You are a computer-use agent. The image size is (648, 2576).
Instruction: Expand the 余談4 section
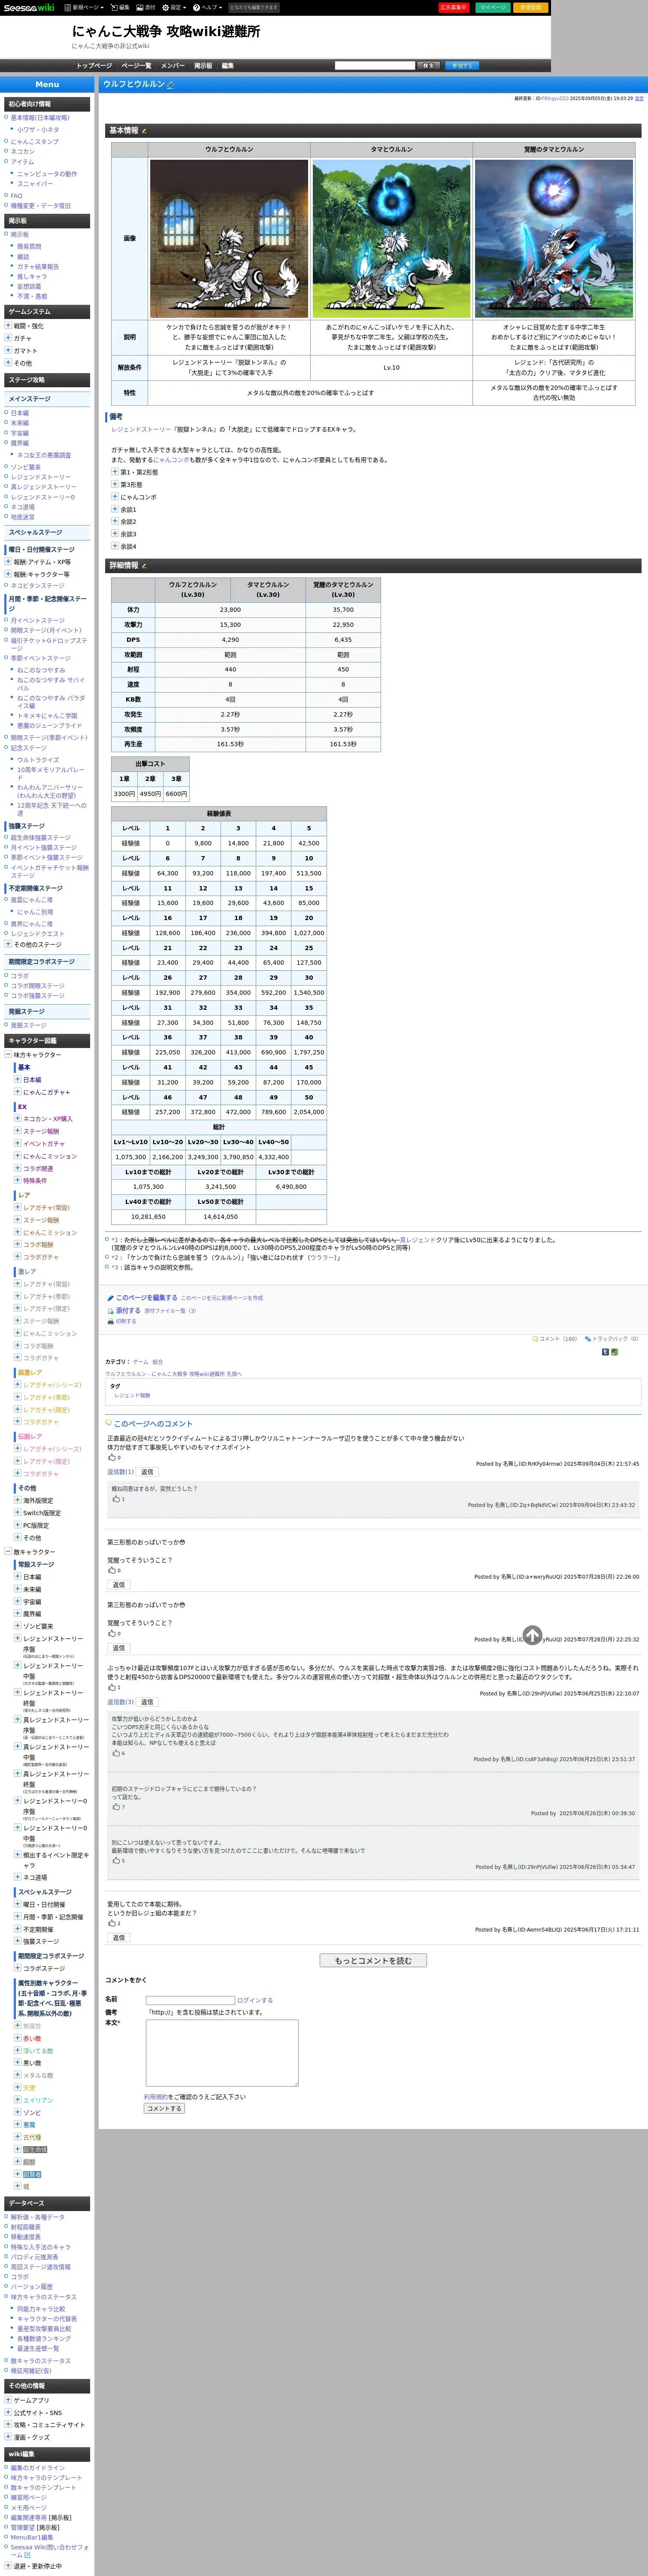(115, 546)
